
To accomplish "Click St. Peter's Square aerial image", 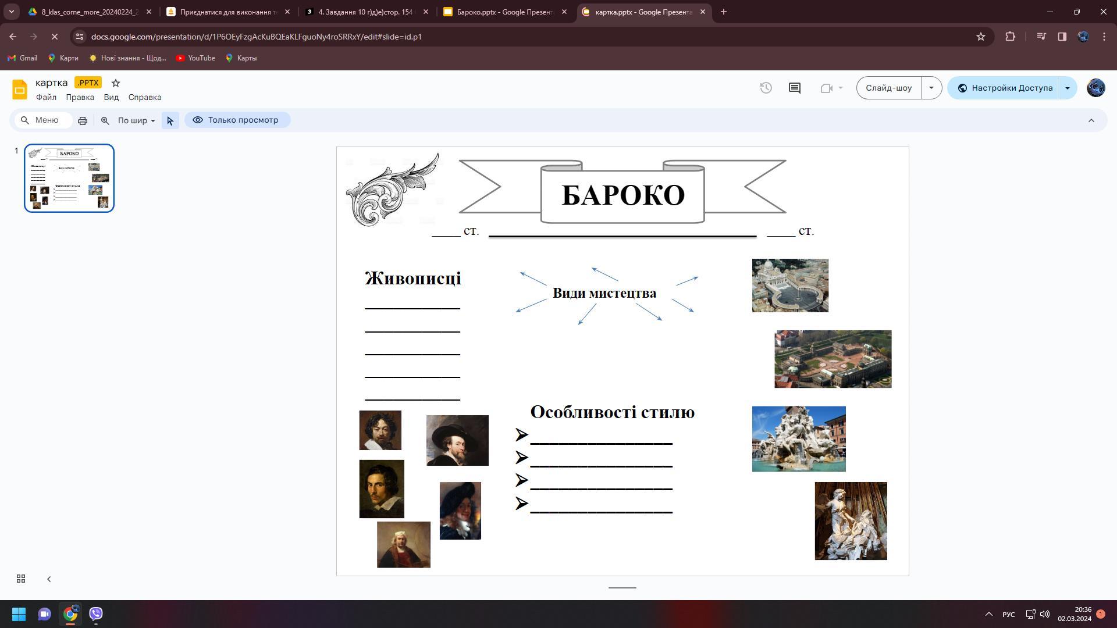I will coord(790,286).
